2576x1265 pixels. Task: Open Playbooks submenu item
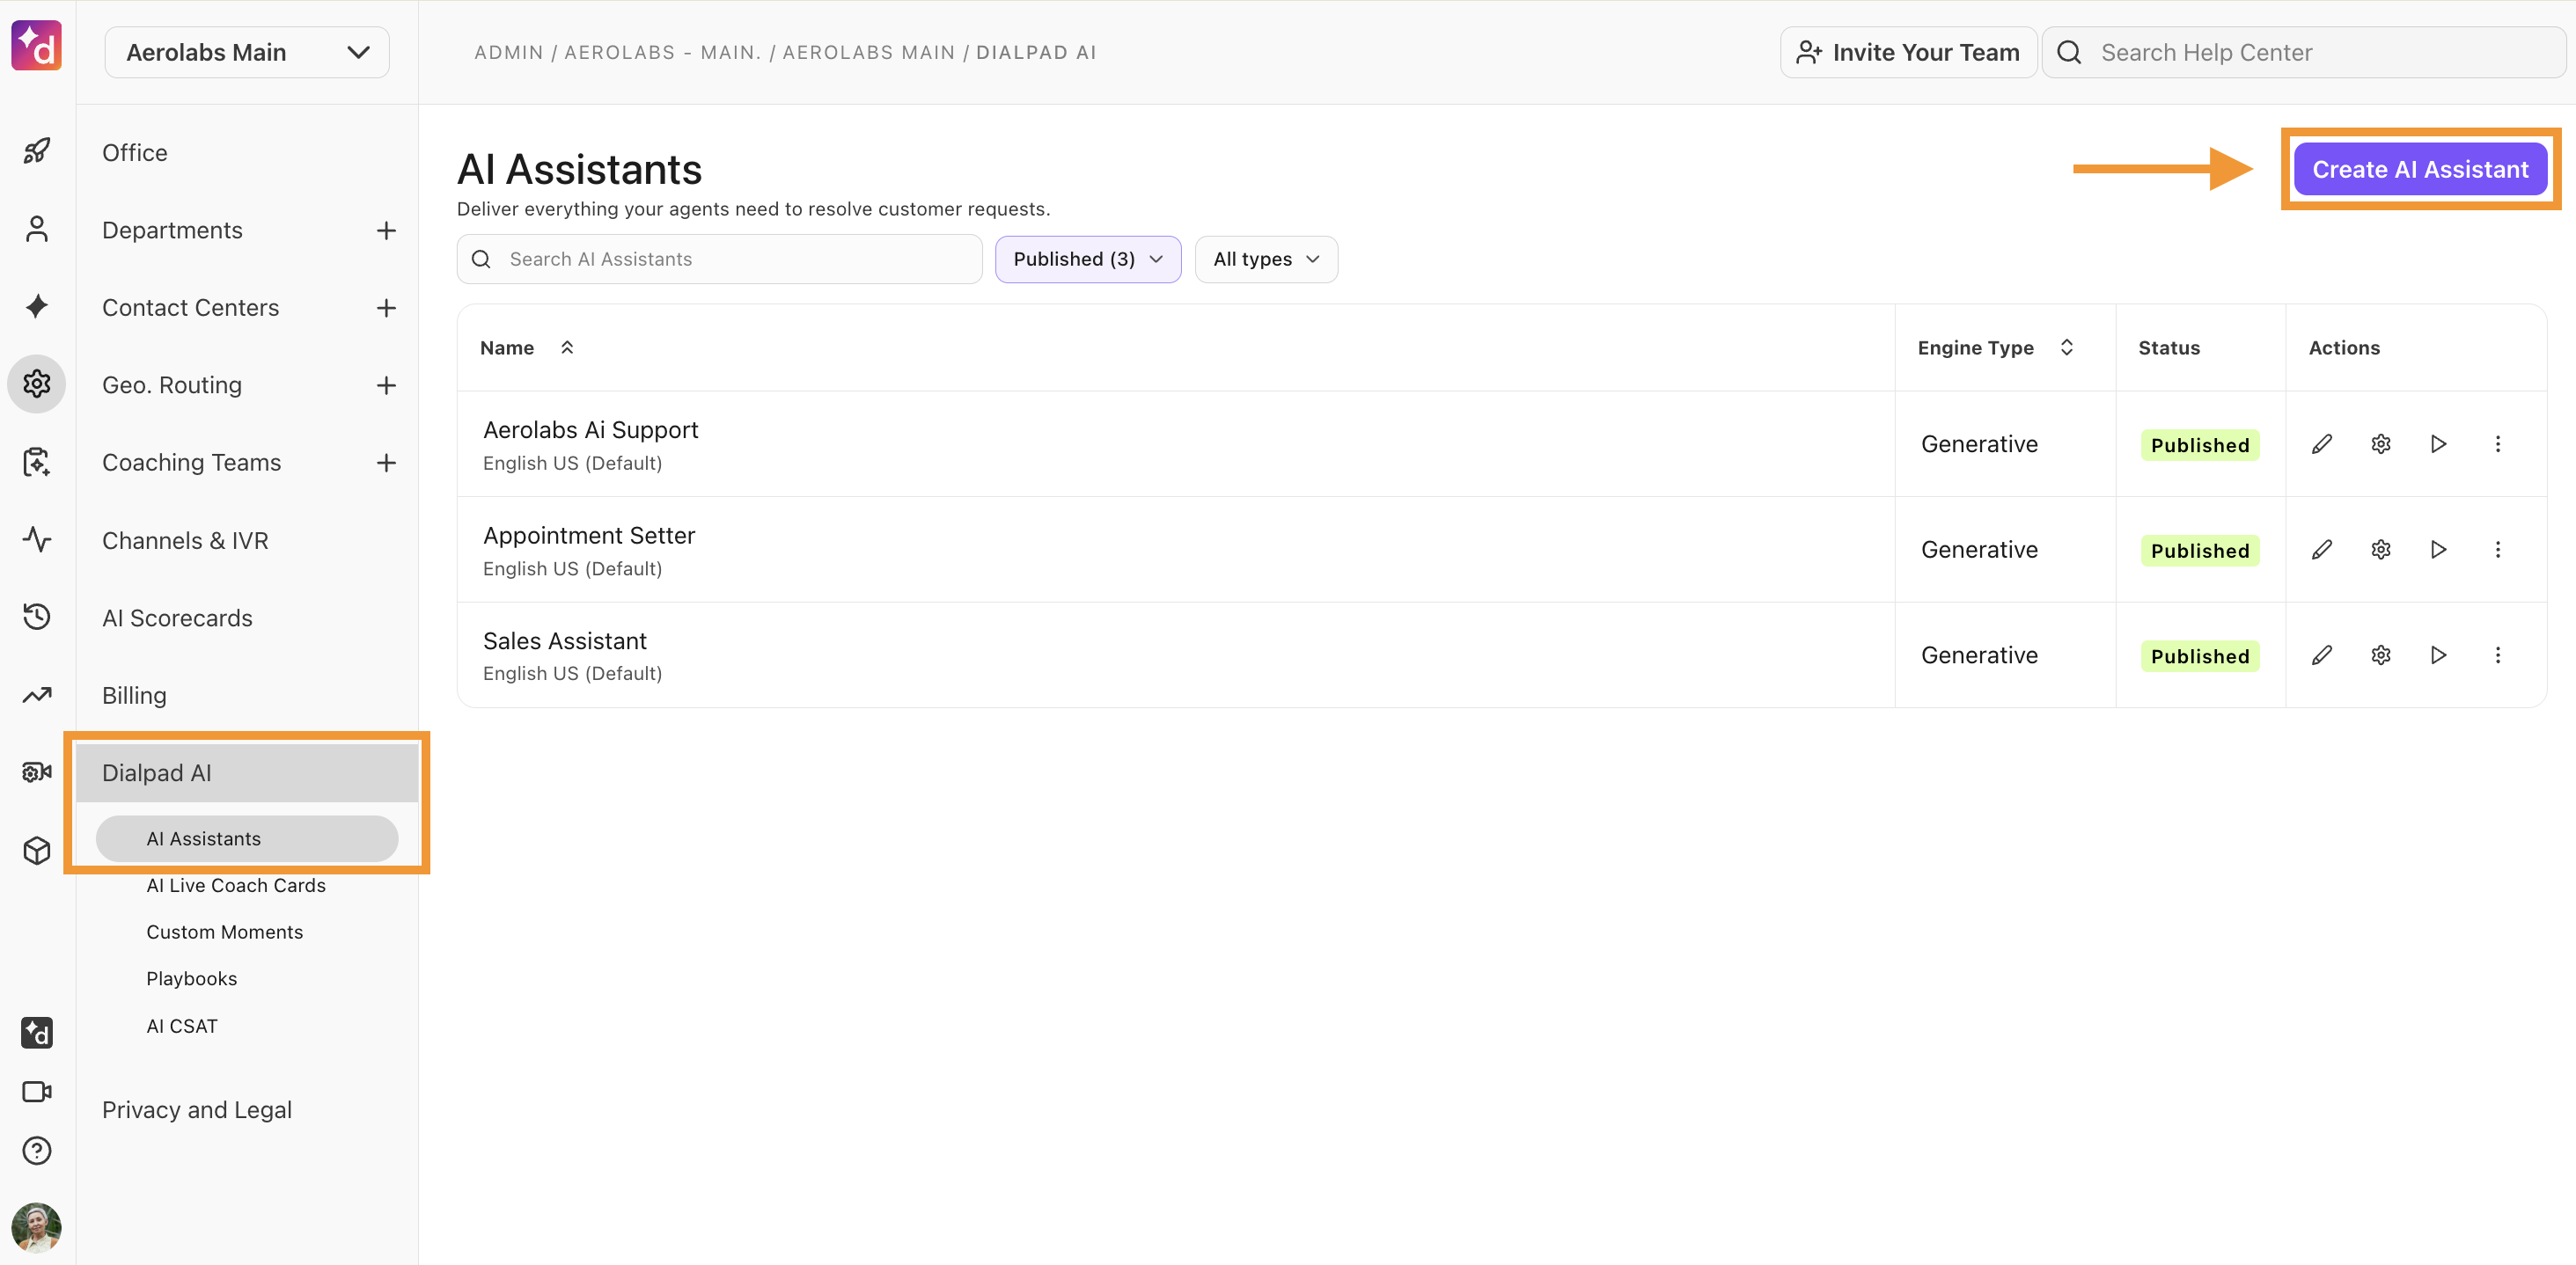(x=192, y=978)
